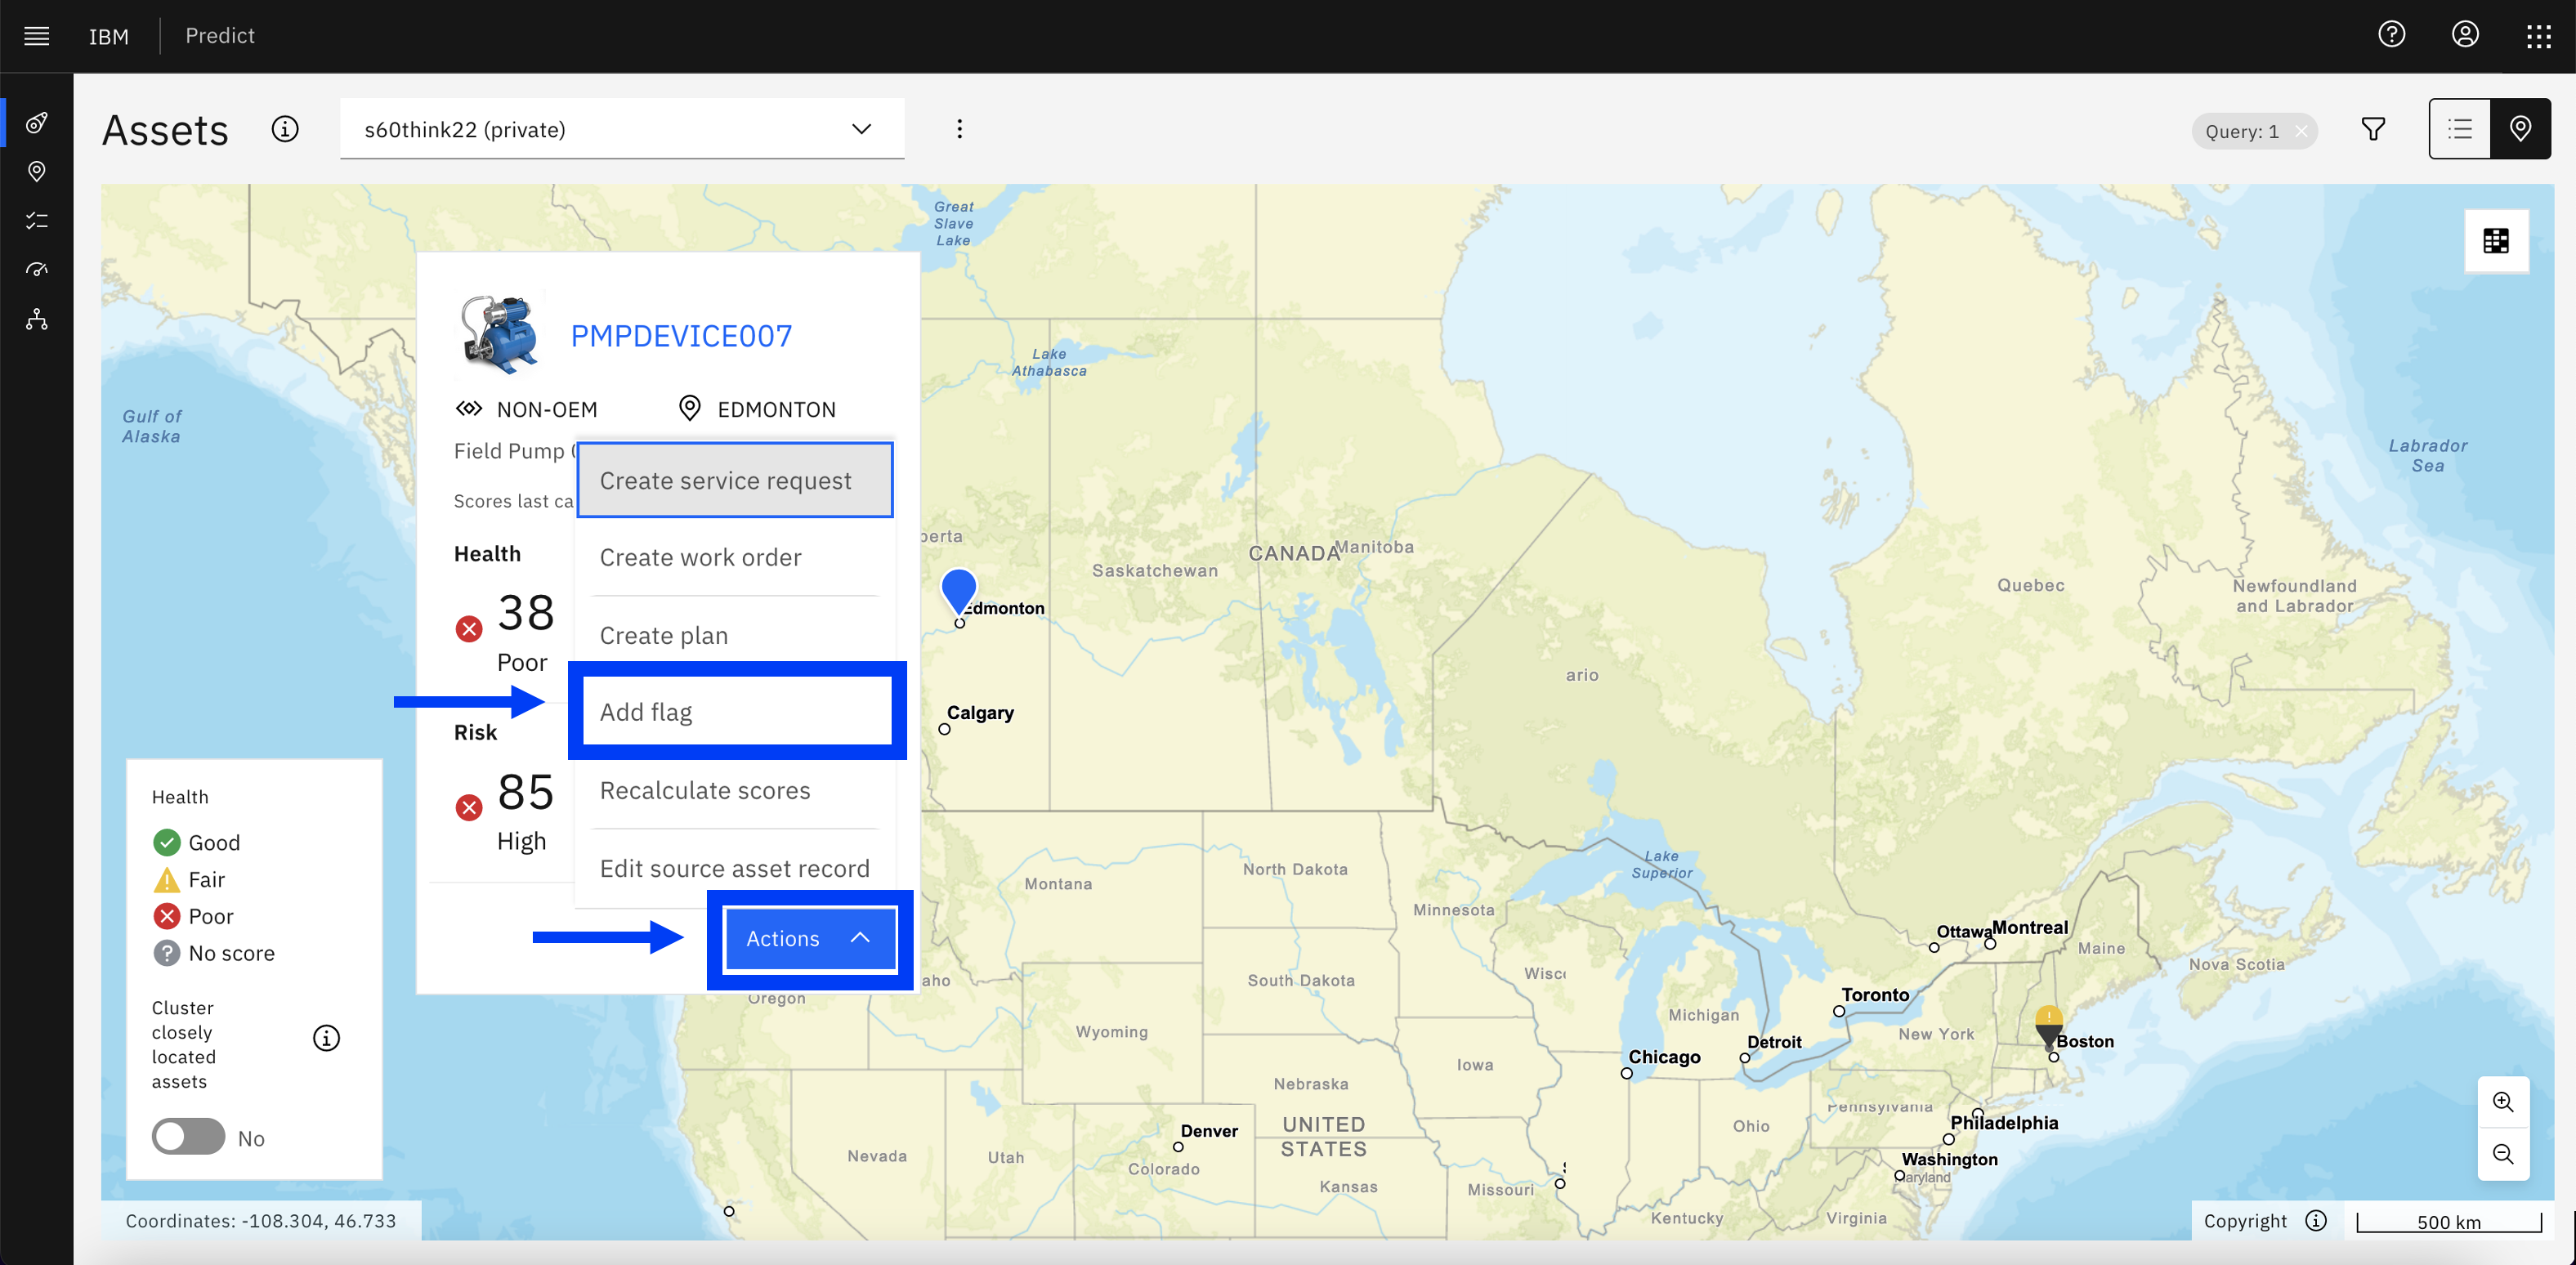This screenshot has height=1265, width=2576.
Task: Open the checklist icon in sidebar
Action: 37,221
